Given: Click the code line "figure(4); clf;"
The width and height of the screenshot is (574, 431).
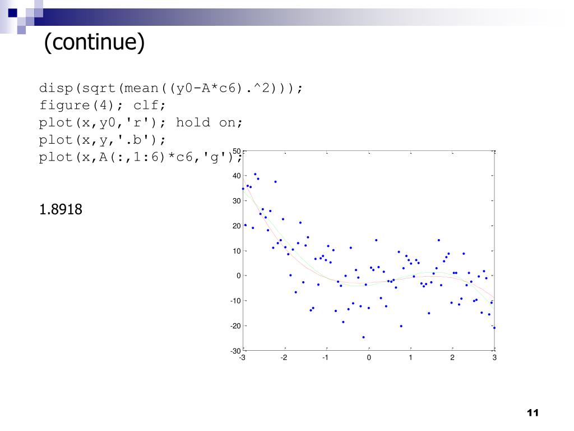Looking at the screenshot, I should click(103, 105).
